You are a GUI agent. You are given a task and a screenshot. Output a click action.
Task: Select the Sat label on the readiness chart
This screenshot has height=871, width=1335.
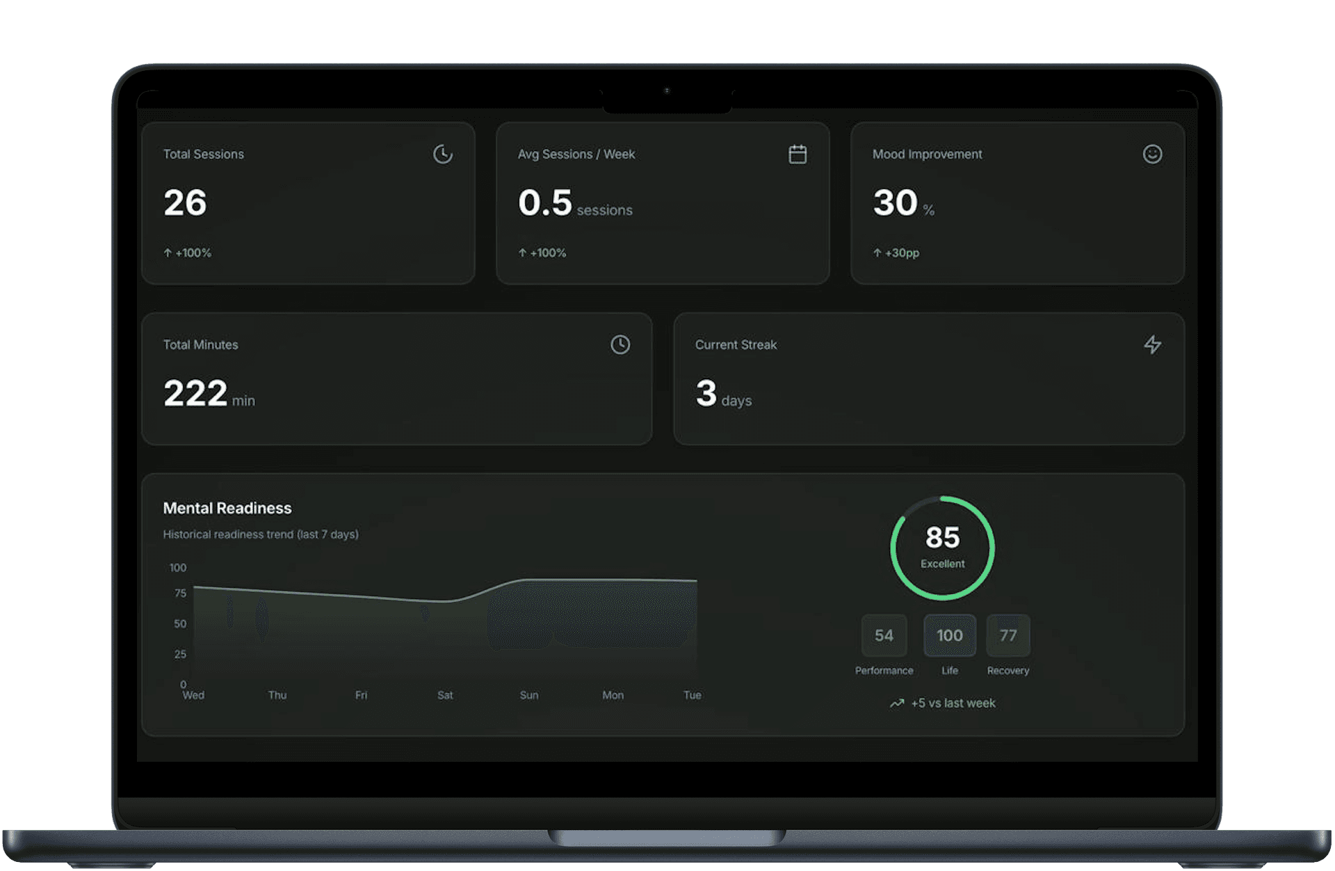click(x=445, y=695)
